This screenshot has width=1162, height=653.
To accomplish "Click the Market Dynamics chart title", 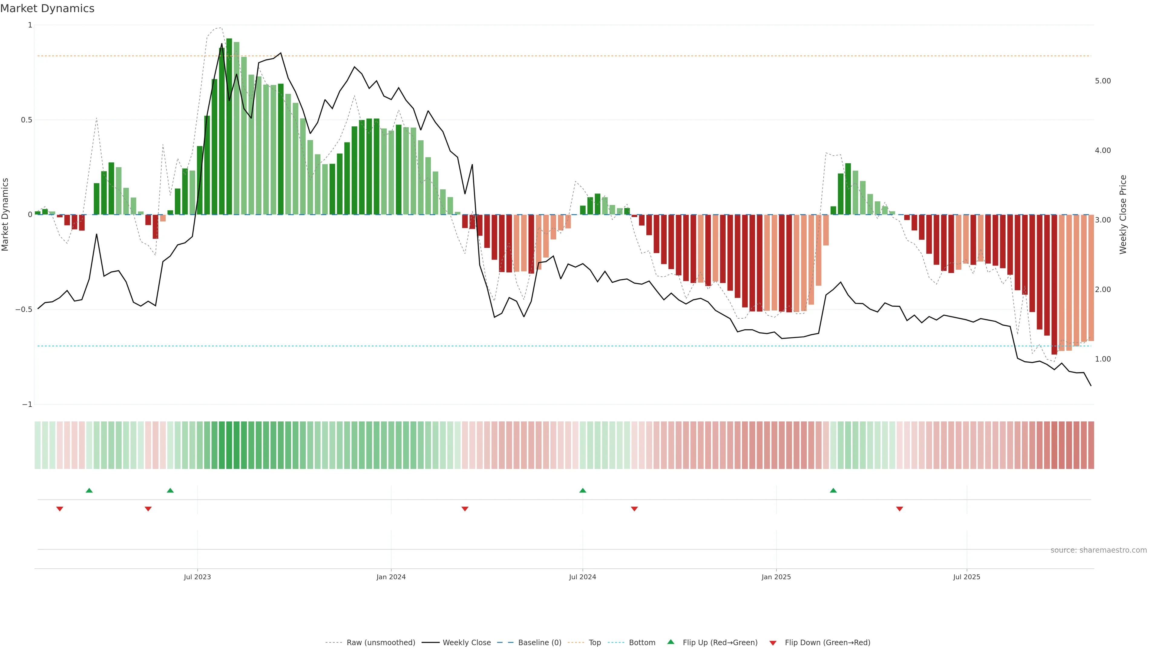I will point(48,8).
